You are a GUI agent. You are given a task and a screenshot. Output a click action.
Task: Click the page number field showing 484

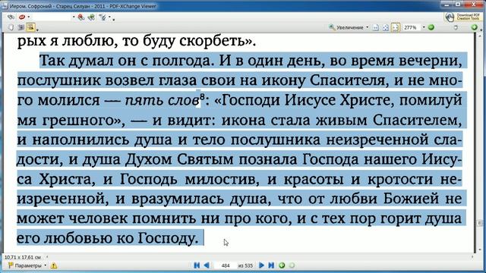[x=226, y=265]
